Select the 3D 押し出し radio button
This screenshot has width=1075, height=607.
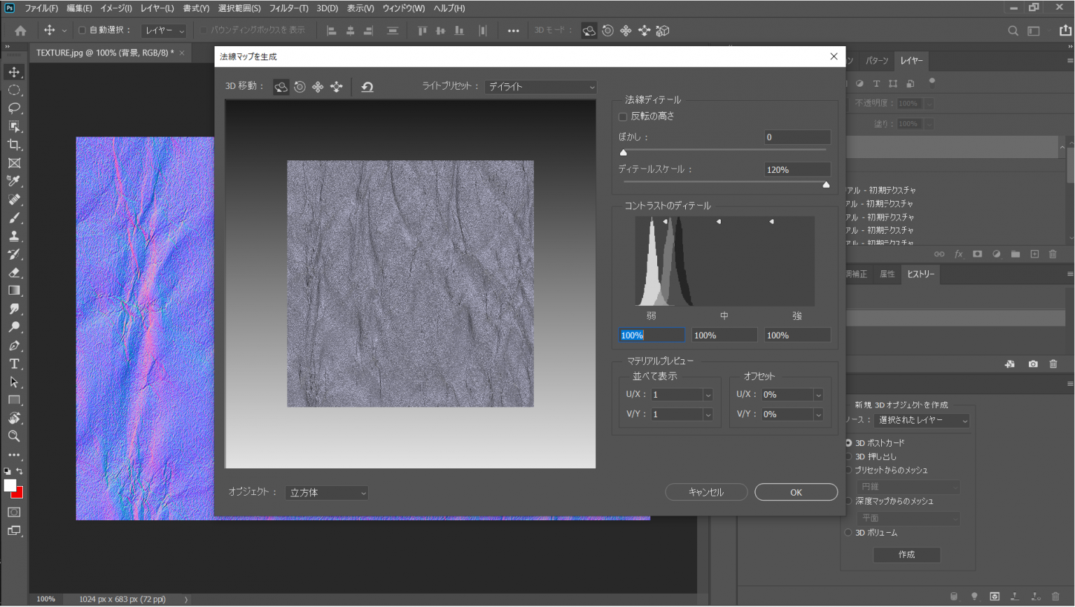[x=848, y=456]
